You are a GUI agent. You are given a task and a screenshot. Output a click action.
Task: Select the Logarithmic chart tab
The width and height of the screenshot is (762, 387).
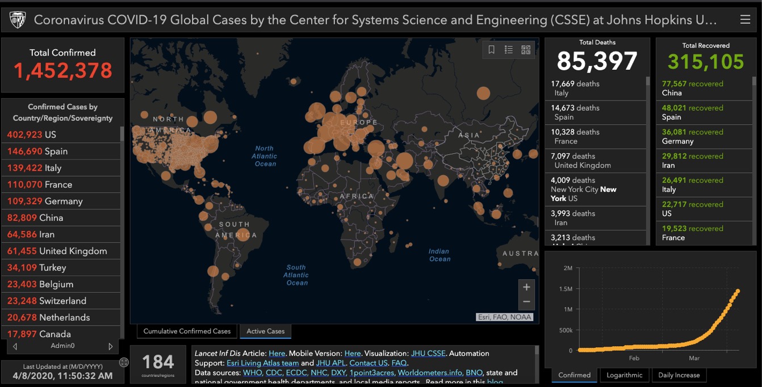(x=625, y=375)
